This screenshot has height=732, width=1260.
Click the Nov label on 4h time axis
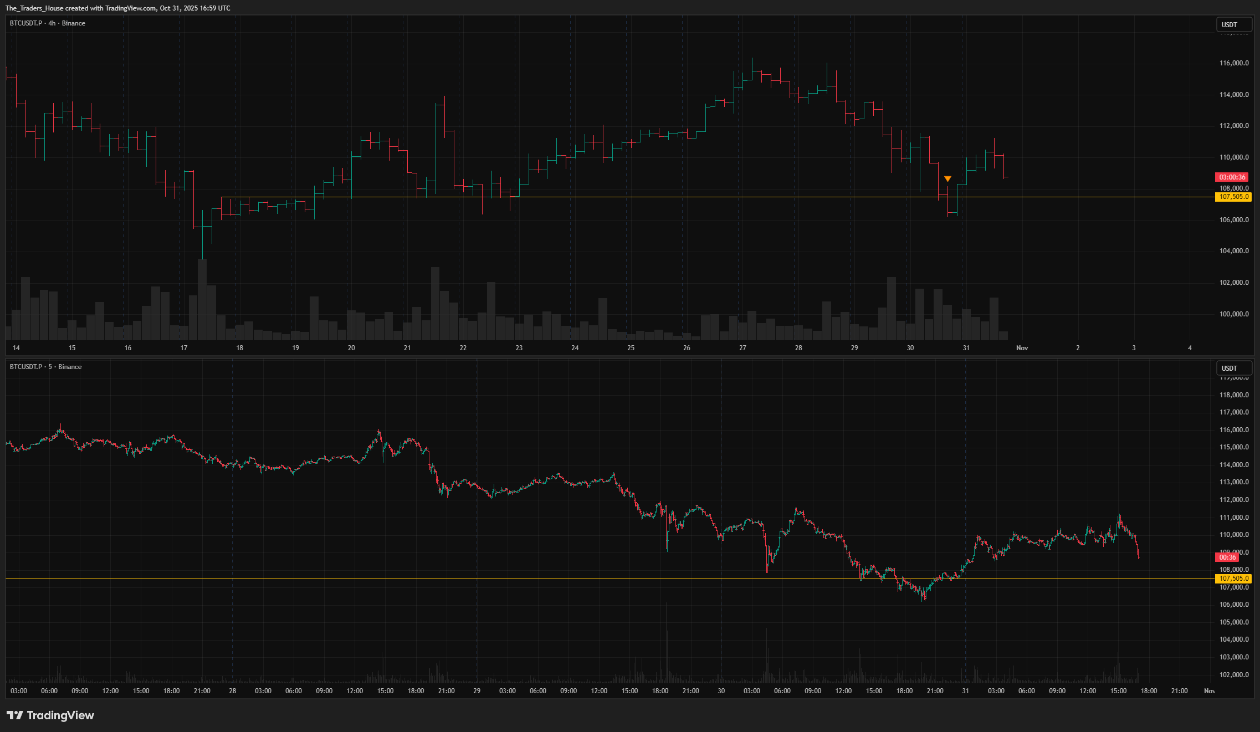[1022, 348]
